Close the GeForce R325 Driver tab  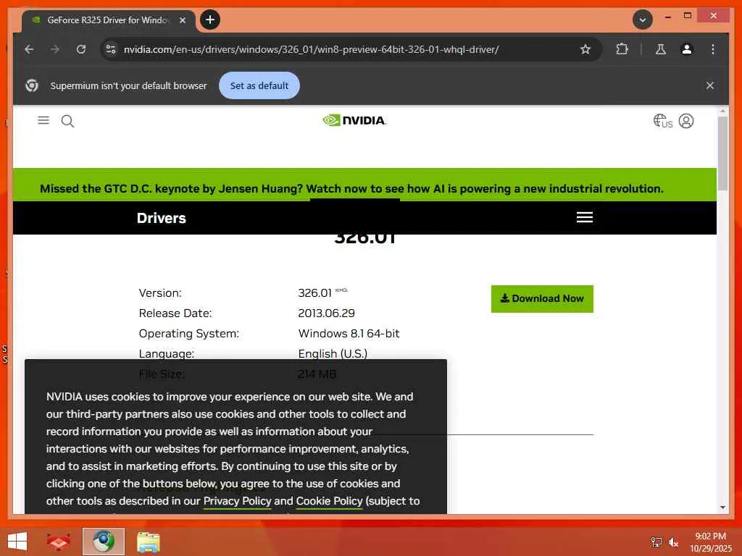(183, 20)
